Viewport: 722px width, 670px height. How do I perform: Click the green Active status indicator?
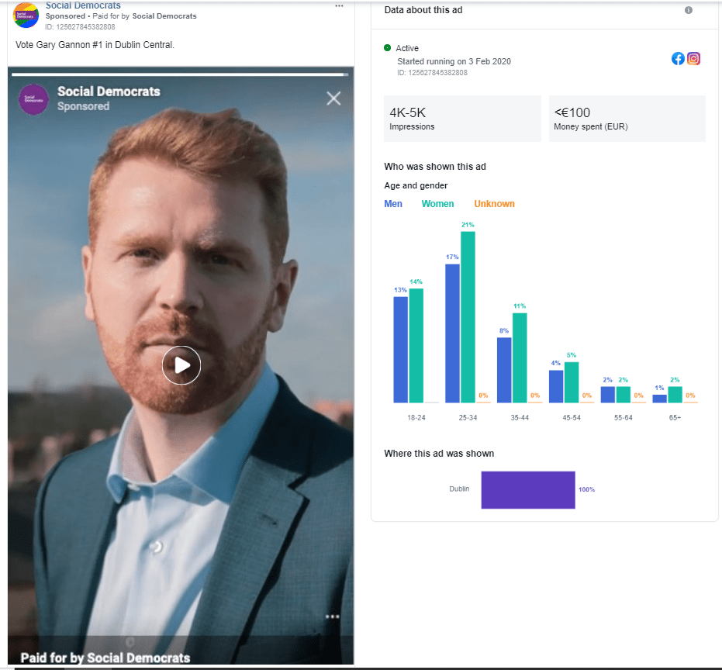click(x=387, y=48)
